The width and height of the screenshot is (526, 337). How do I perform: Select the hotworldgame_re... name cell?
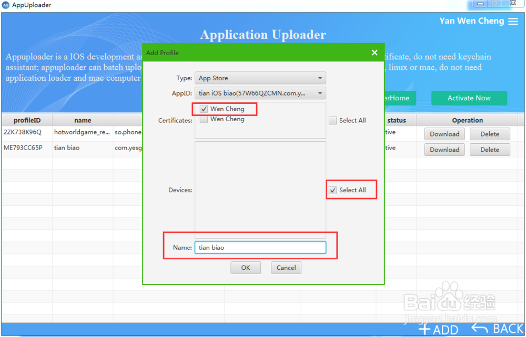(x=83, y=132)
